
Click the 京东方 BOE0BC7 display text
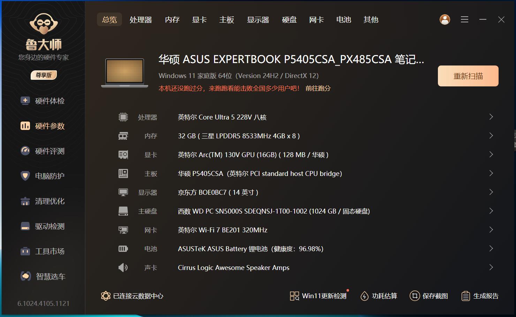(218, 193)
